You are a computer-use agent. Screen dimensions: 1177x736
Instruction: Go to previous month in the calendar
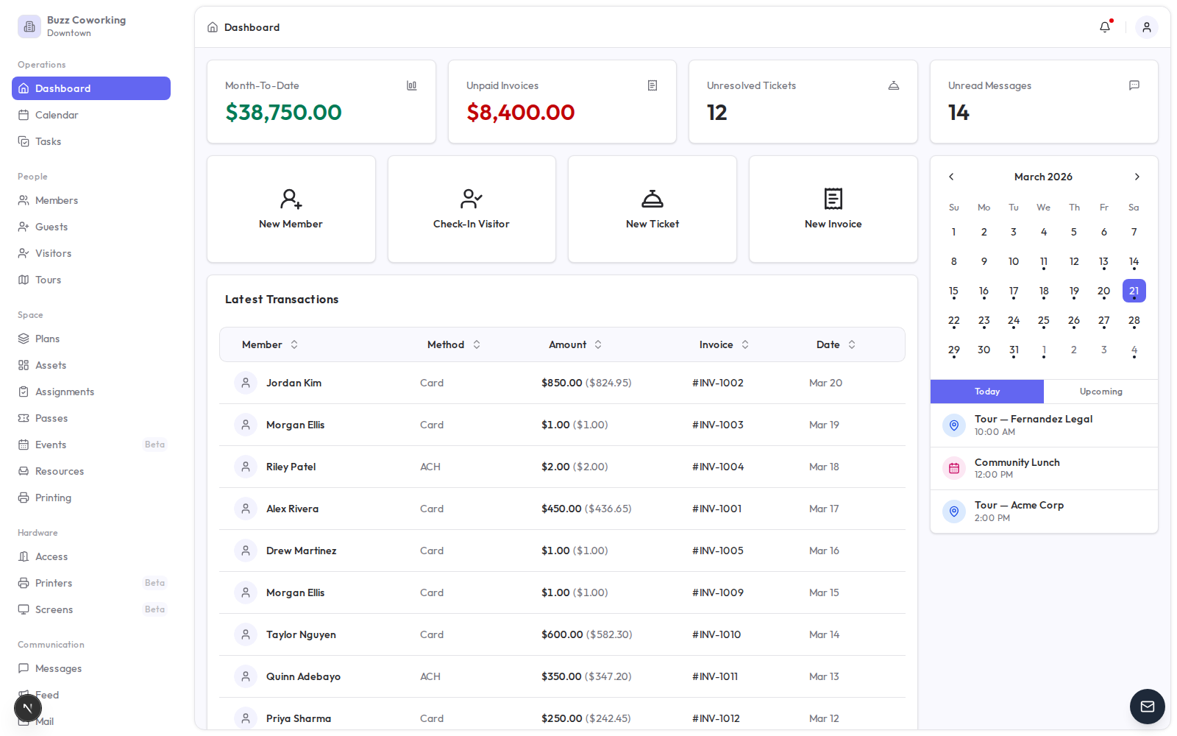[951, 177]
